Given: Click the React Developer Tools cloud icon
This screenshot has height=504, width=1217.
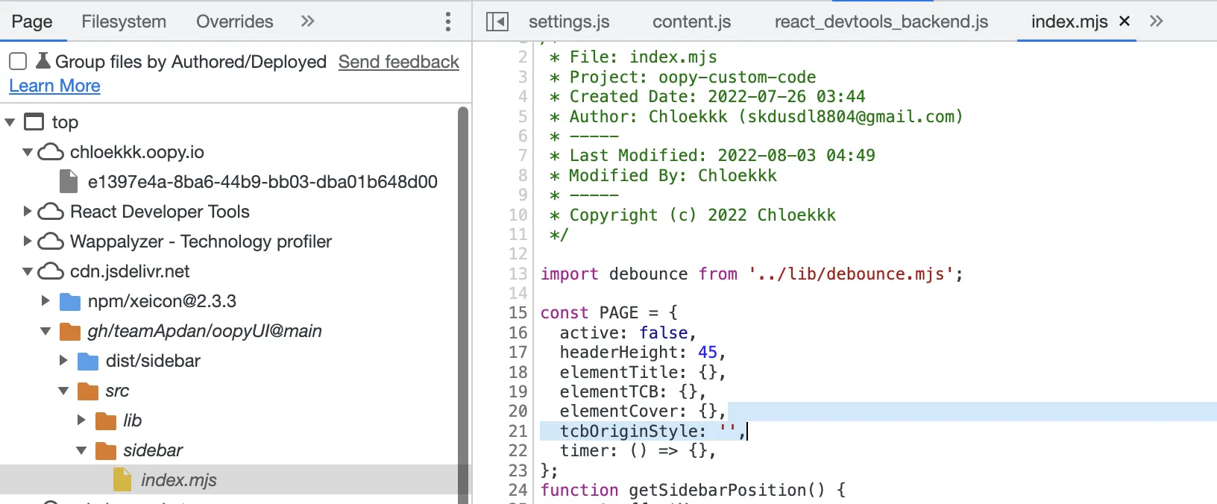Looking at the screenshot, I should [x=51, y=212].
